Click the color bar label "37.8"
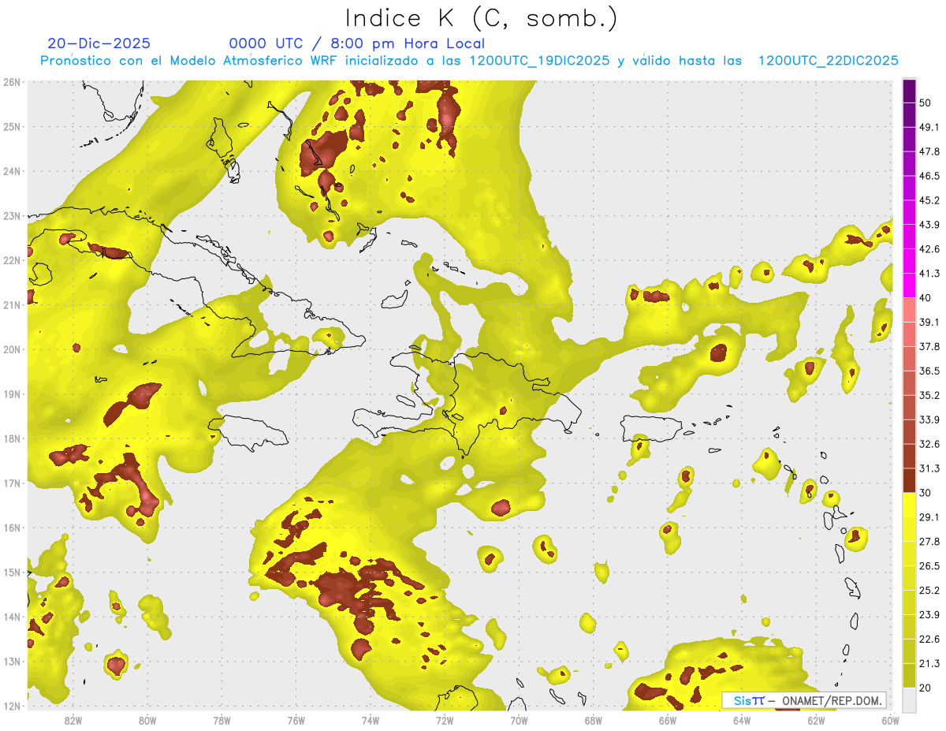 coord(929,347)
